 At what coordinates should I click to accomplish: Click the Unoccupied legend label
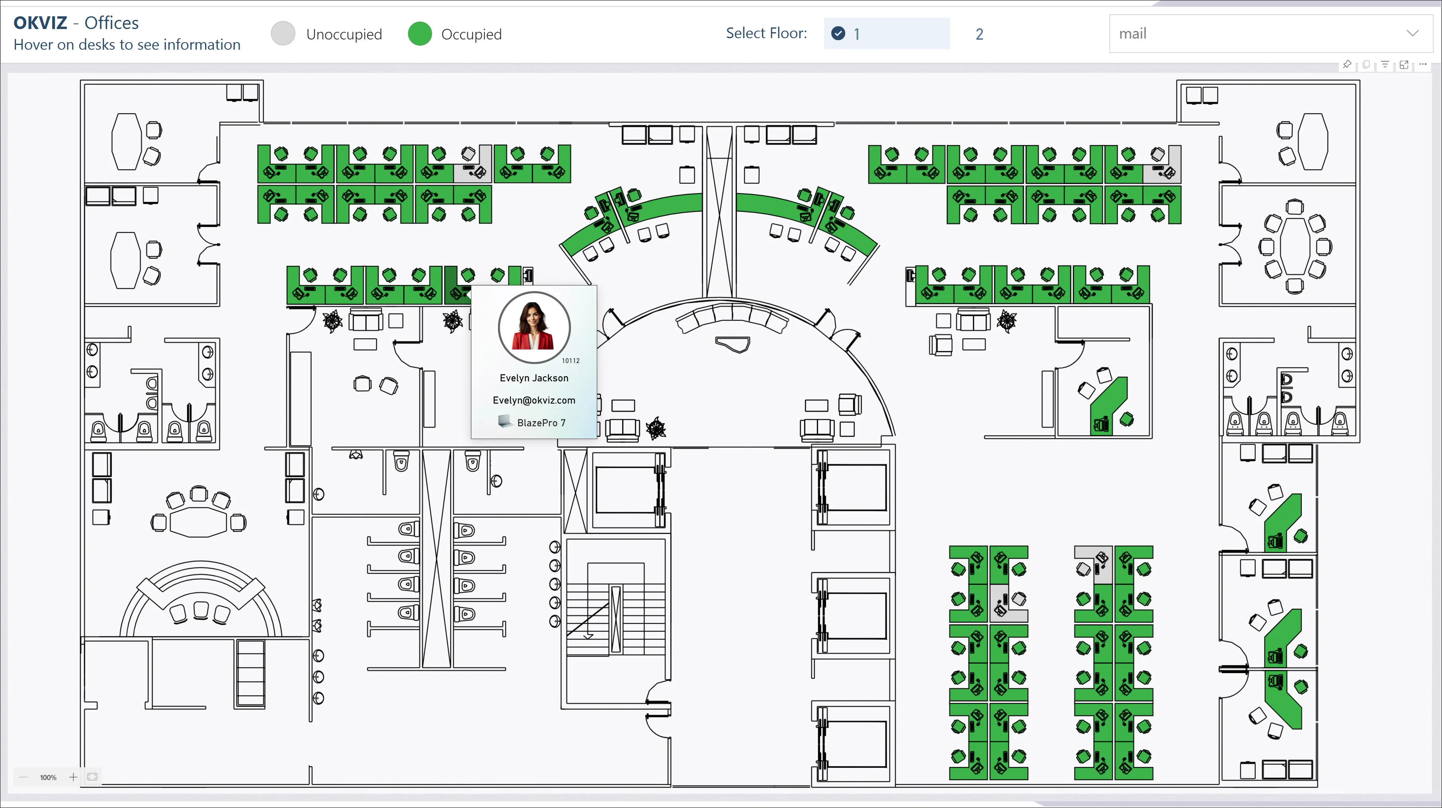point(344,34)
